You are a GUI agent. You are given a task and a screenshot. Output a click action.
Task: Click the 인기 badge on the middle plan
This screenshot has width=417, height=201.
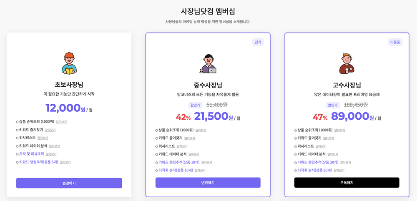click(258, 42)
